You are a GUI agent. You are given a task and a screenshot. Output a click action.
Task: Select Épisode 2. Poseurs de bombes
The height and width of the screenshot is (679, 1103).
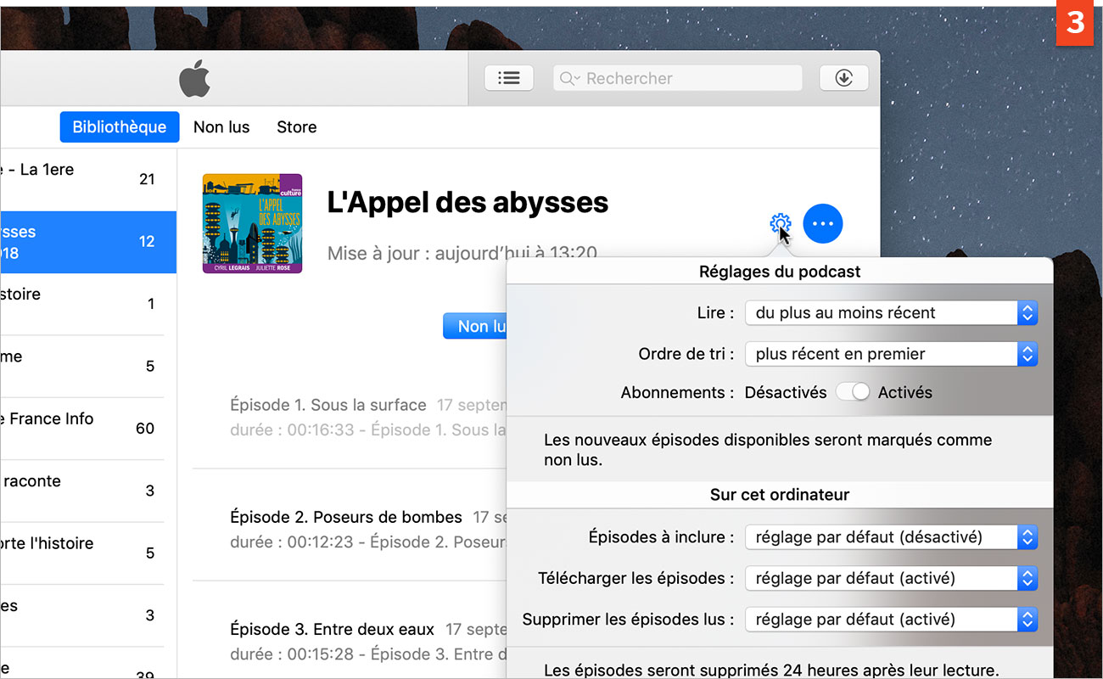(x=346, y=517)
